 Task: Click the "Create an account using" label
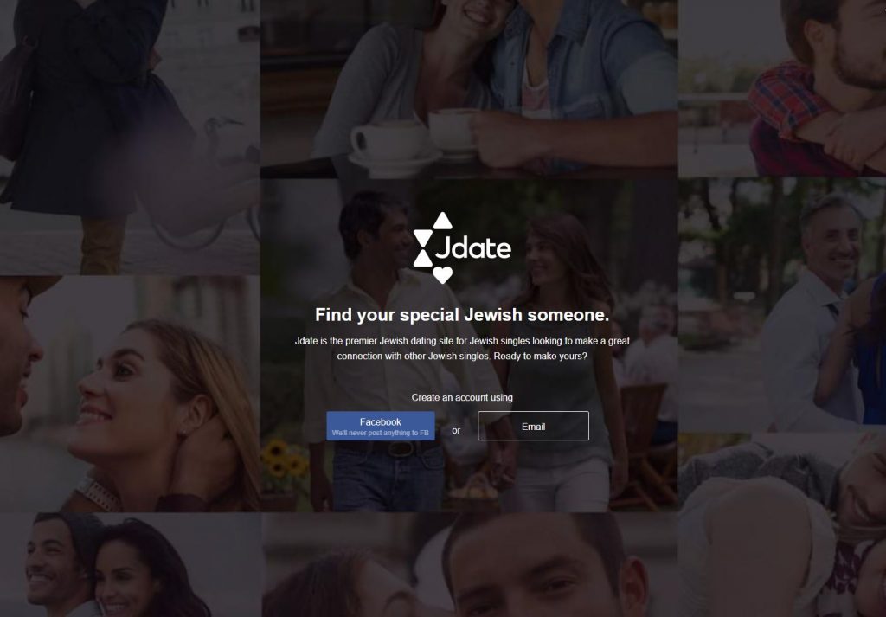(462, 398)
